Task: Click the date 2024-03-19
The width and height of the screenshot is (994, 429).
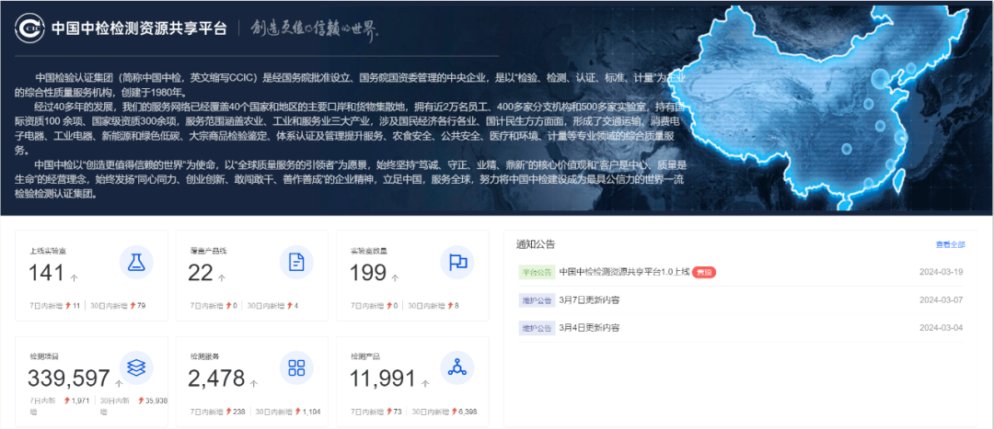Action: [x=942, y=272]
